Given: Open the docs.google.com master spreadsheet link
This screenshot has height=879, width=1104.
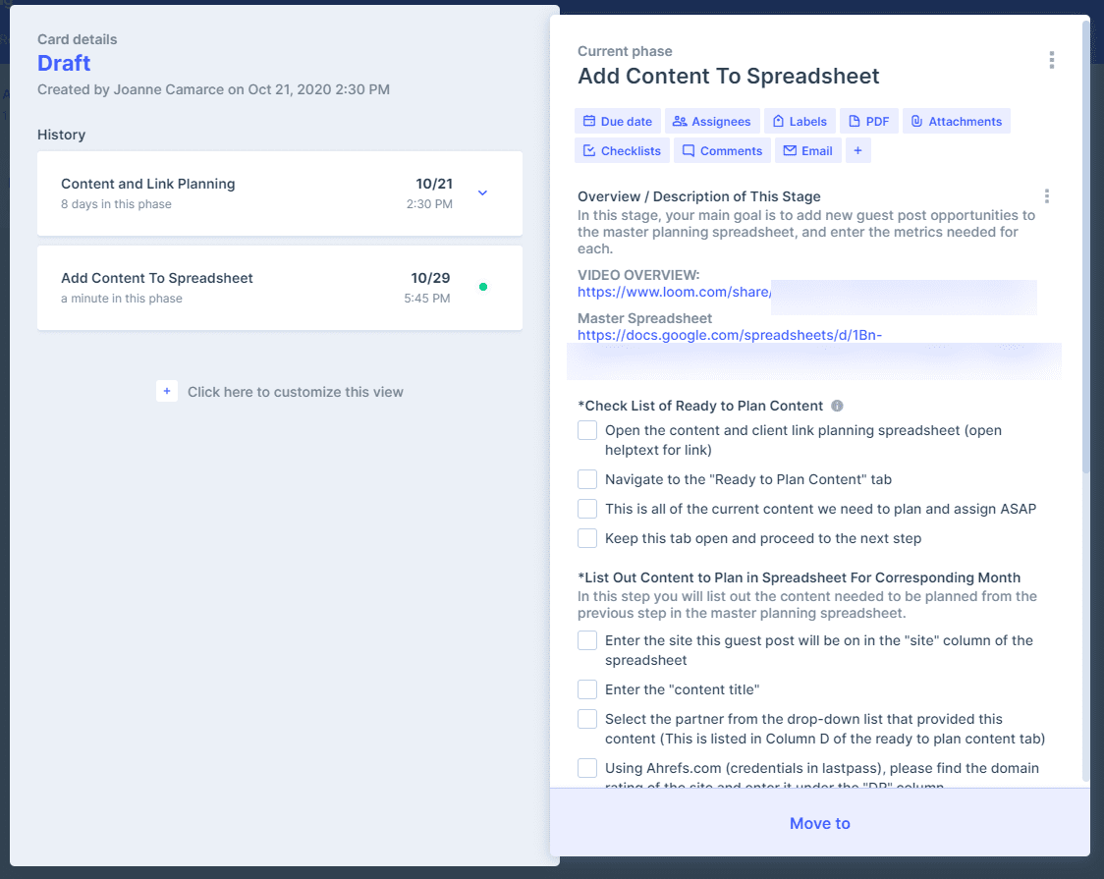Looking at the screenshot, I should (x=730, y=335).
